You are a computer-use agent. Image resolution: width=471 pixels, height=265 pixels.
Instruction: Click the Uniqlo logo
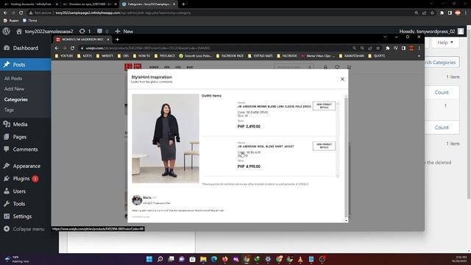132,67
